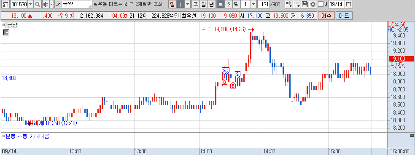Save chart settings with floppy disk icon
Viewport: 415px width, 155px height.
tap(305, 4)
